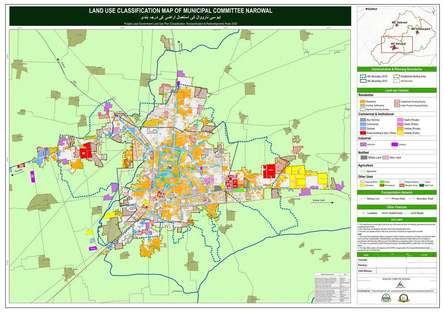Screen dimensions: 444x313
Task: Click the north arrow in the inset map
Action: pyautogui.click(x=434, y=11)
